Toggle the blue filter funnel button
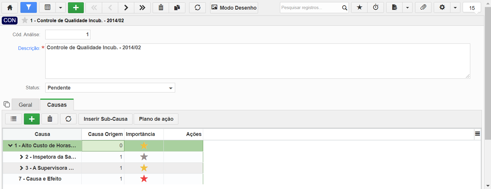 coord(29,8)
